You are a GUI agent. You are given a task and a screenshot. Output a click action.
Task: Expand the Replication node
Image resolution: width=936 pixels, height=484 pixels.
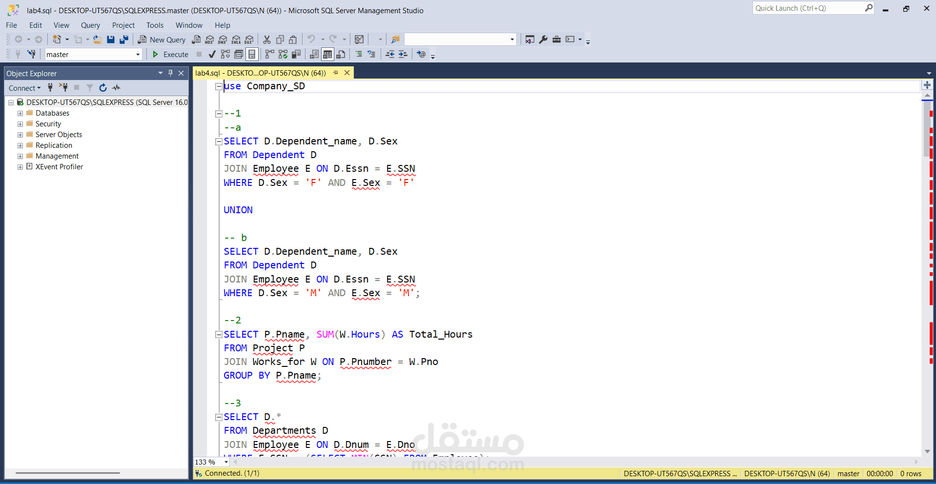(20, 145)
